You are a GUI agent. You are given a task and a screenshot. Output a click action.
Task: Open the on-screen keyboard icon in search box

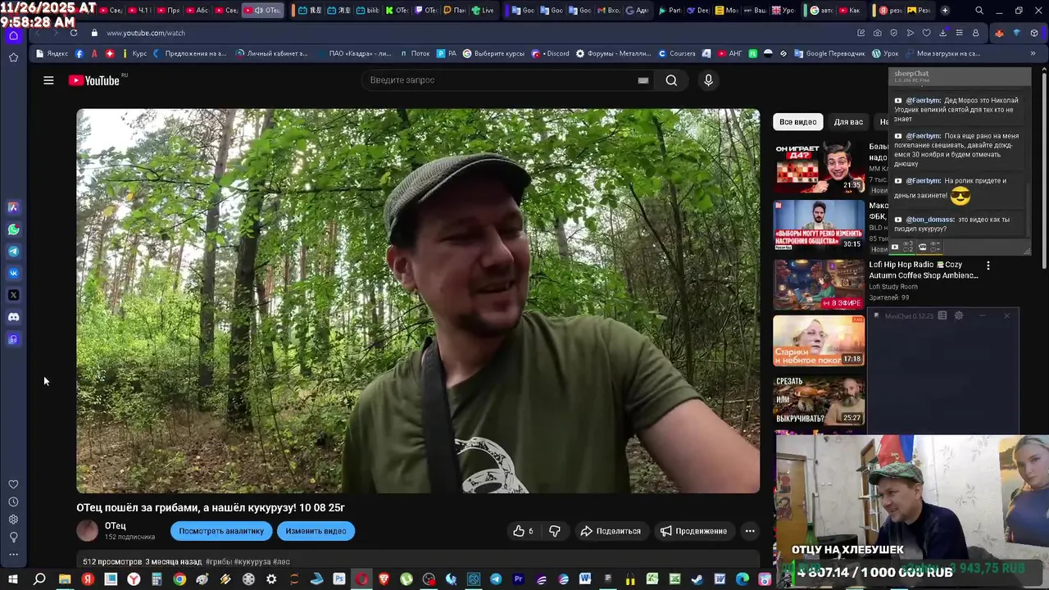pyautogui.click(x=643, y=80)
